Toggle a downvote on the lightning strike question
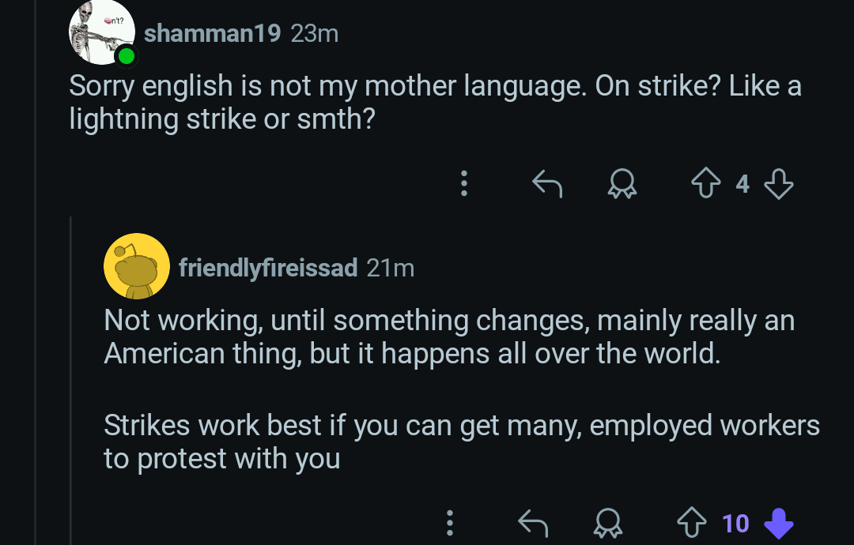 (779, 184)
